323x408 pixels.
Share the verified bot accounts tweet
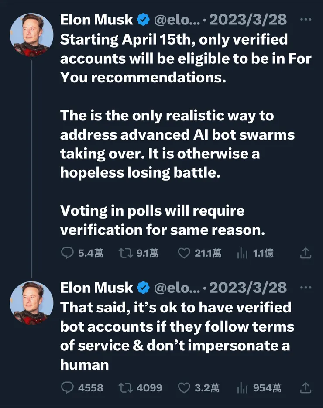point(306,387)
